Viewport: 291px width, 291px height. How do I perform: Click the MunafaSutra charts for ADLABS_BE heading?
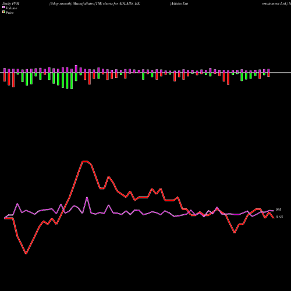(x=95, y=3)
